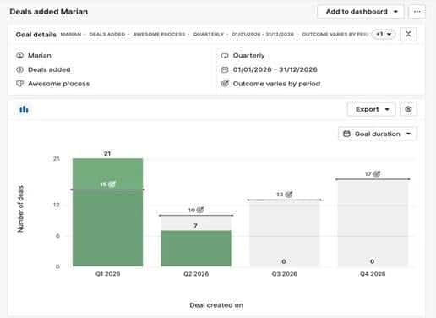Click the Q3 goal label 13 icon

pyautogui.click(x=288, y=195)
